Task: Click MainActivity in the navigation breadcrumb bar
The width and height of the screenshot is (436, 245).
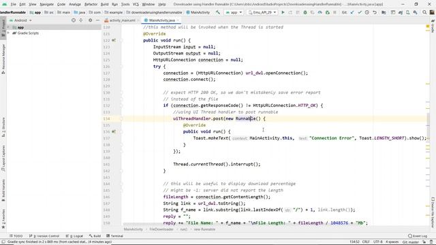Action: coord(198,12)
